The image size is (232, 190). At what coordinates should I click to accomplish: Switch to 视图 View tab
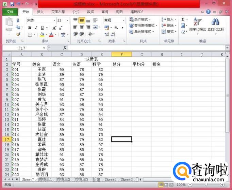tap(119, 12)
